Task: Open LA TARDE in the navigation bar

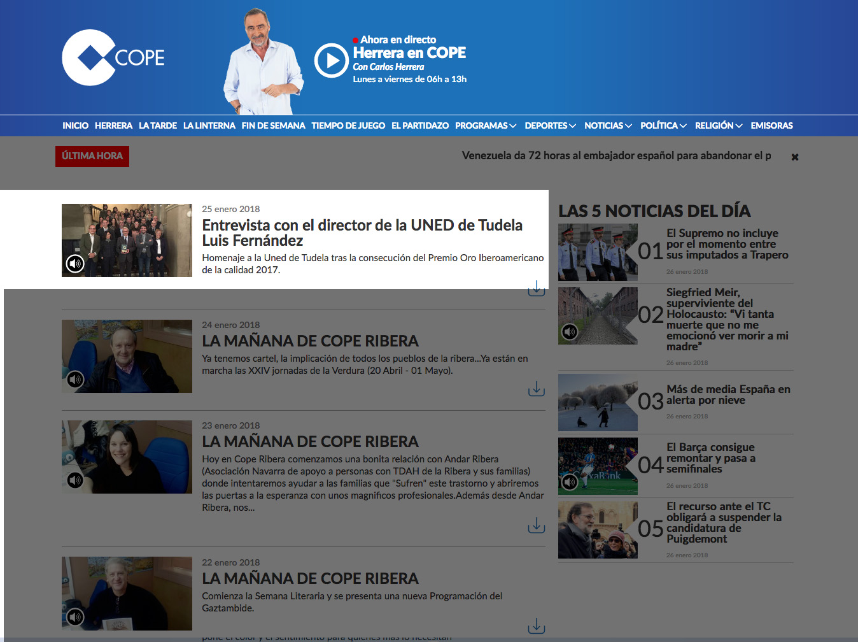Action: tap(158, 125)
